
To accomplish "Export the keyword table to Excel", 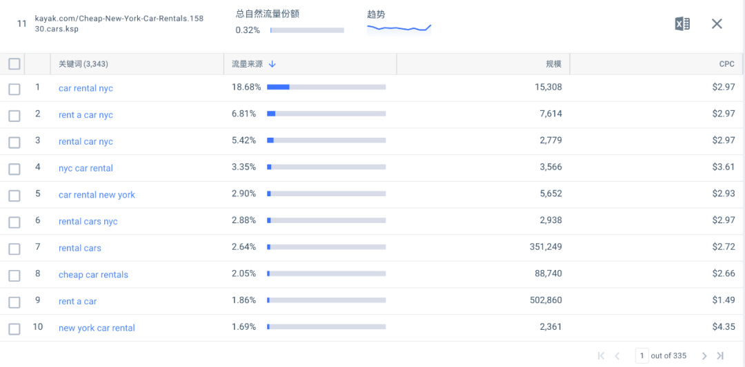I will [x=682, y=24].
